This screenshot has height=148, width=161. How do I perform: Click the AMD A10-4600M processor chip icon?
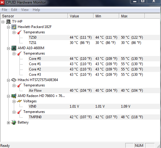tap(14, 48)
